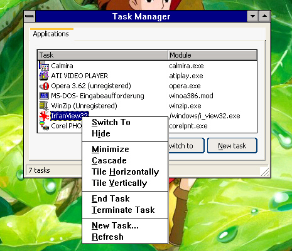The image size is (292, 251).
Task: Click module cell winoa386.mod
Action: tap(191, 96)
